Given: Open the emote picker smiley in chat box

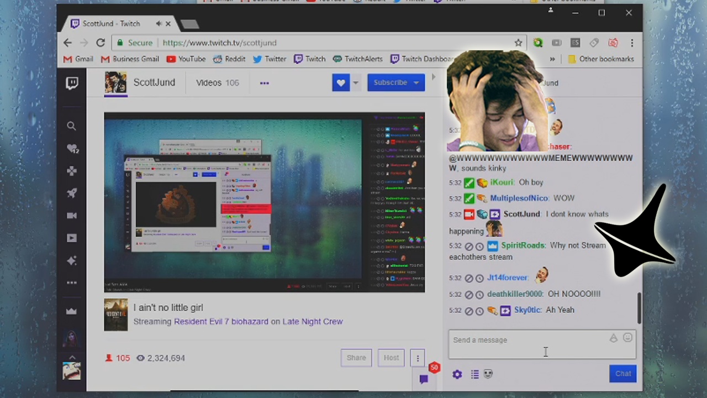Looking at the screenshot, I should [x=627, y=337].
